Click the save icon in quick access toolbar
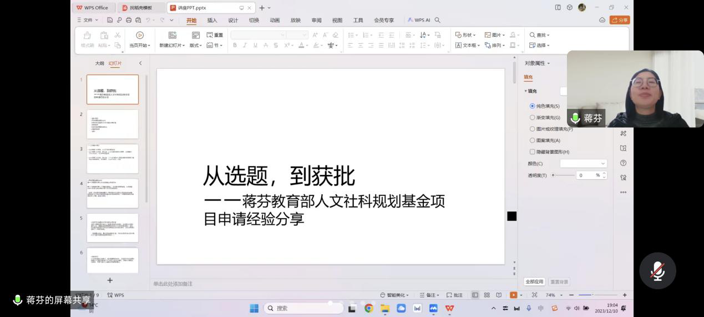Viewport: 704px width, 317px height. (x=110, y=20)
